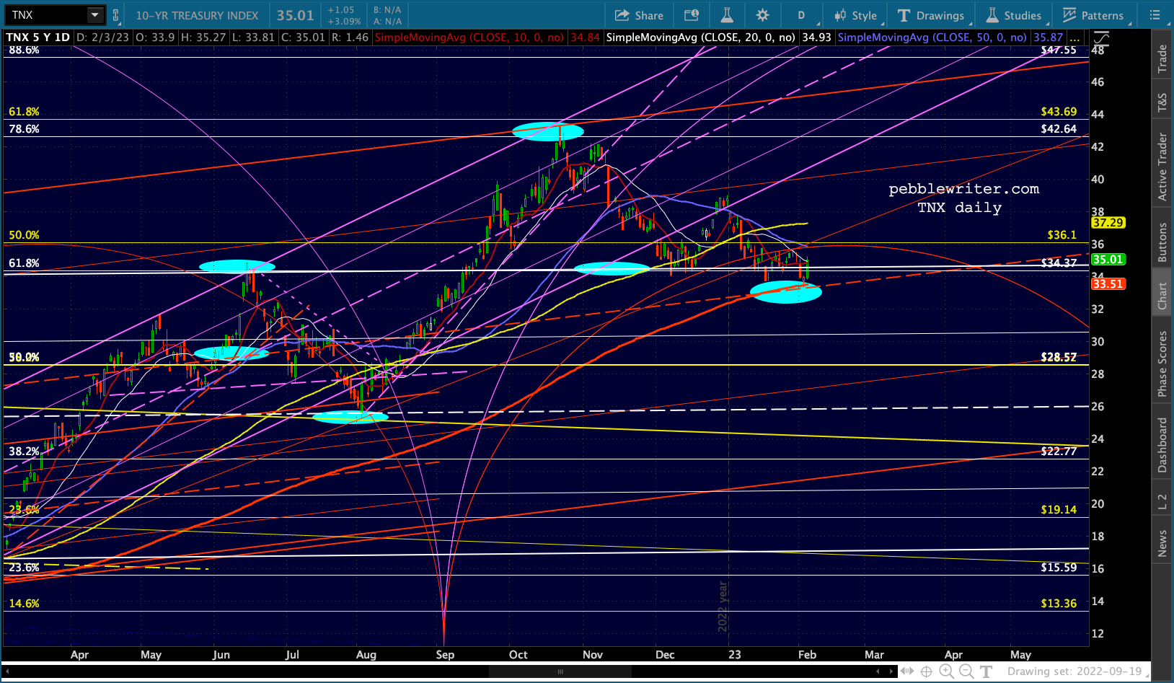Viewport: 1174px width, 683px height.
Task: Open the flask study tools icon
Action: point(727,15)
